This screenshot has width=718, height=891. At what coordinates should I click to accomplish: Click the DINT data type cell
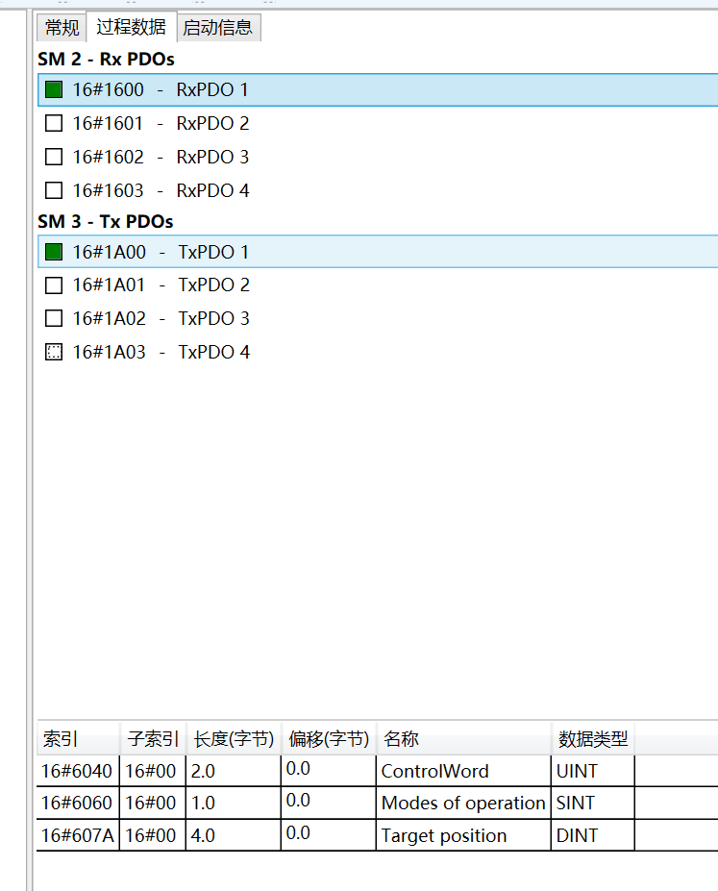point(592,835)
